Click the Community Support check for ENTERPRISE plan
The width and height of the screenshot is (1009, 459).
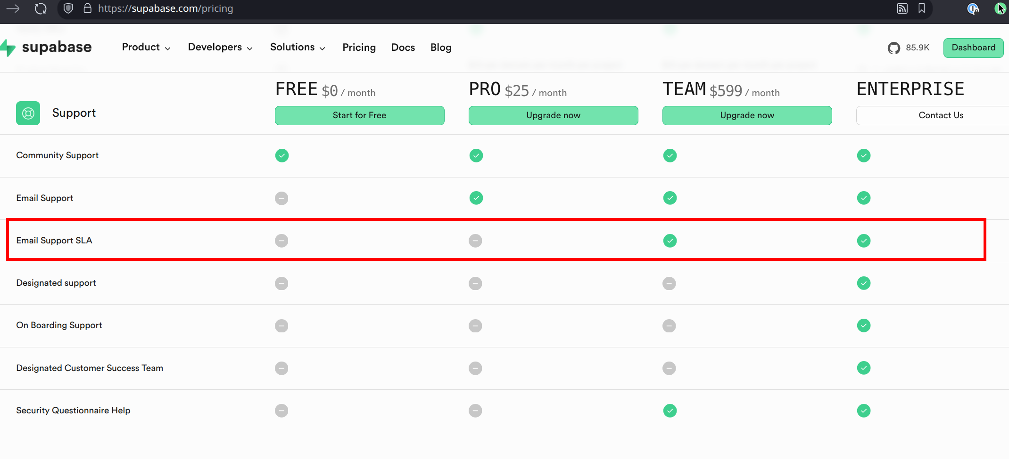click(x=863, y=155)
